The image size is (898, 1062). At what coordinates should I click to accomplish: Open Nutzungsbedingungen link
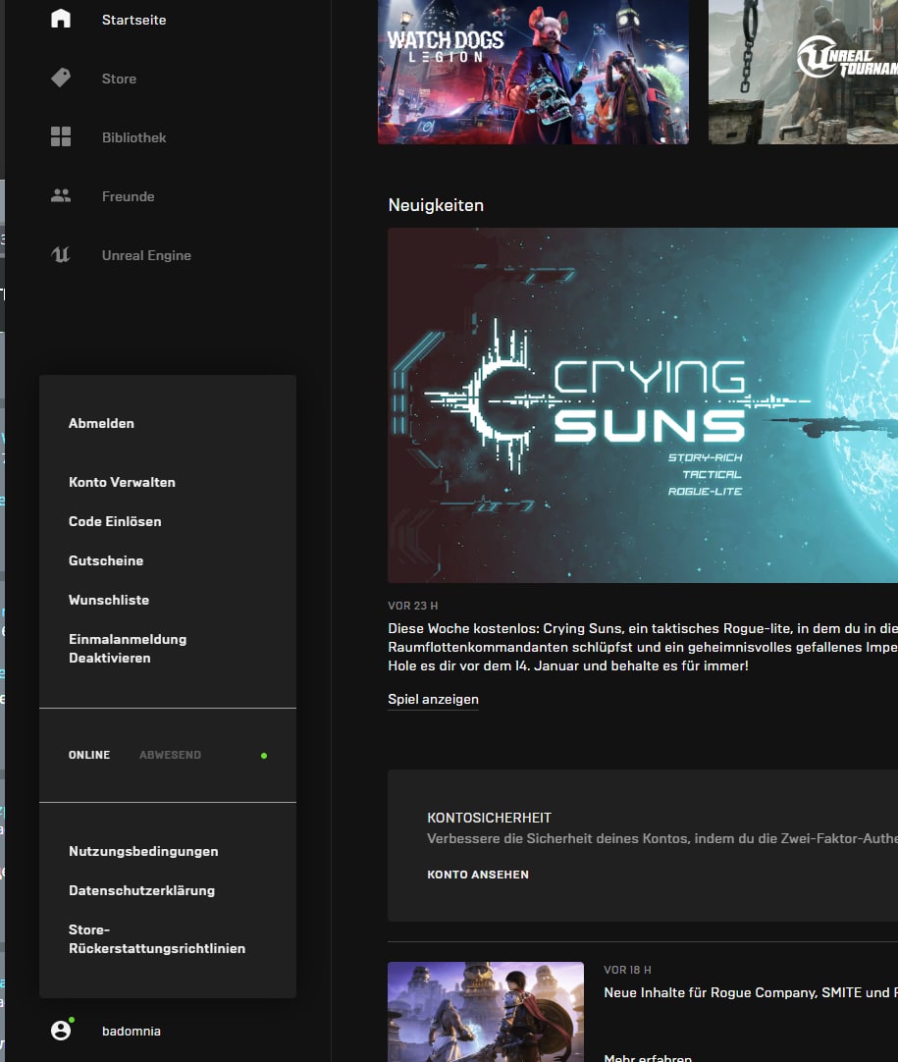point(143,851)
